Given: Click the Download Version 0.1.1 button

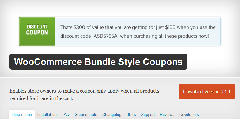Looking at the screenshot, I should [x=207, y=92].
